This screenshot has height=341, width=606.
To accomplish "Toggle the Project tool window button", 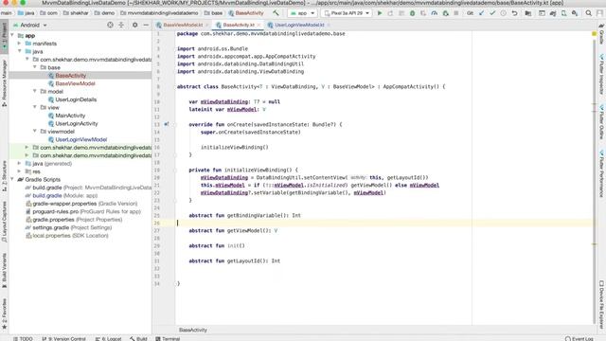I will (x=4, y=36).
